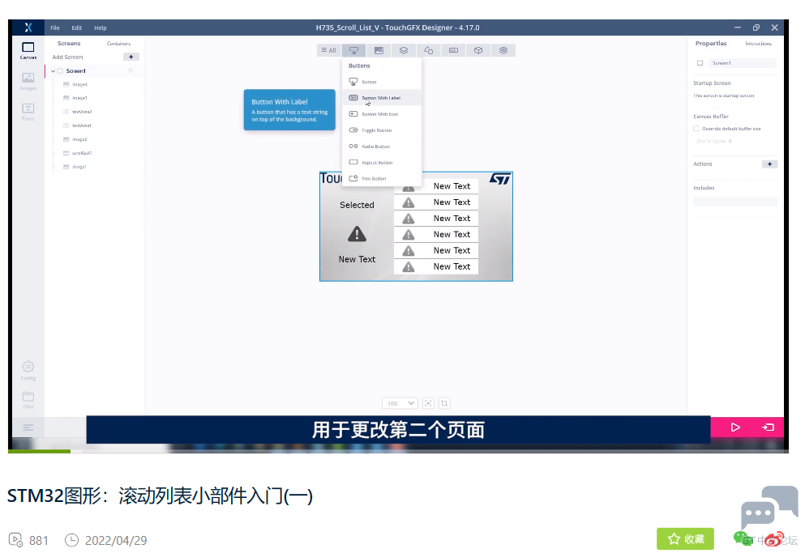This screenshot has width=805, height=553.
Task: Open the Texts section in the sidebar
Action: pos(28,111)
